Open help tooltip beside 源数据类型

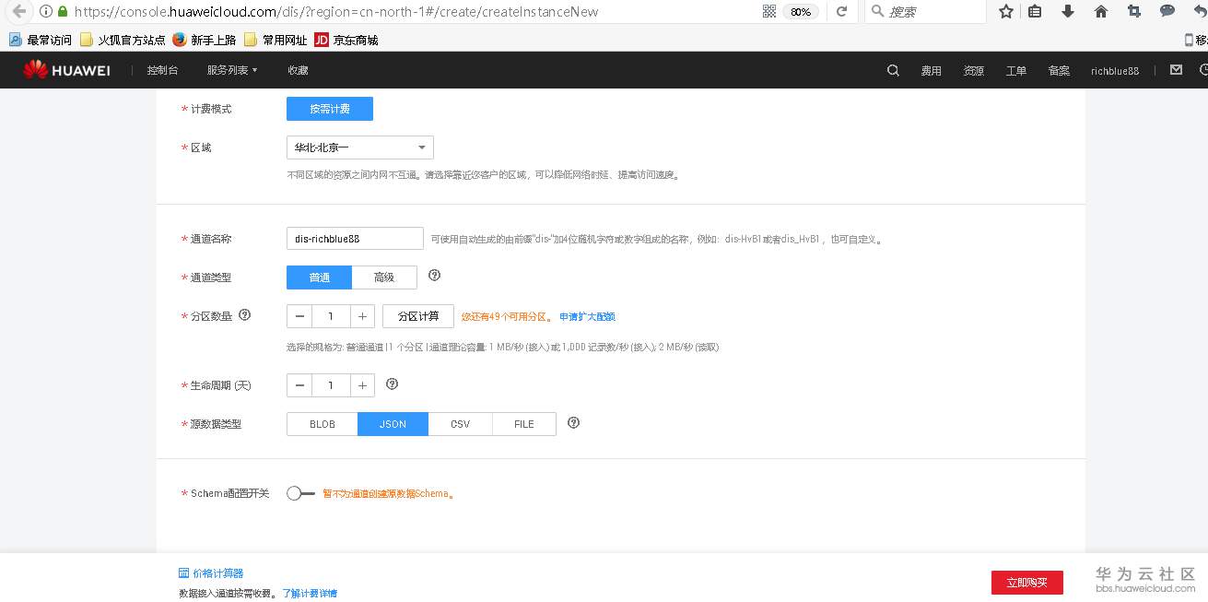573,422
